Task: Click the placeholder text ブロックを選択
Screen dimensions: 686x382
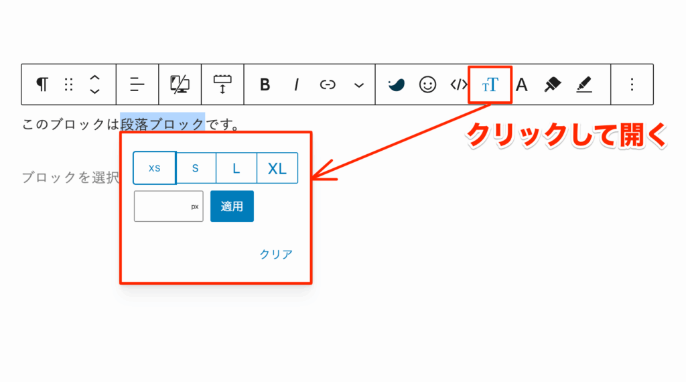Action: pos(70,177)
